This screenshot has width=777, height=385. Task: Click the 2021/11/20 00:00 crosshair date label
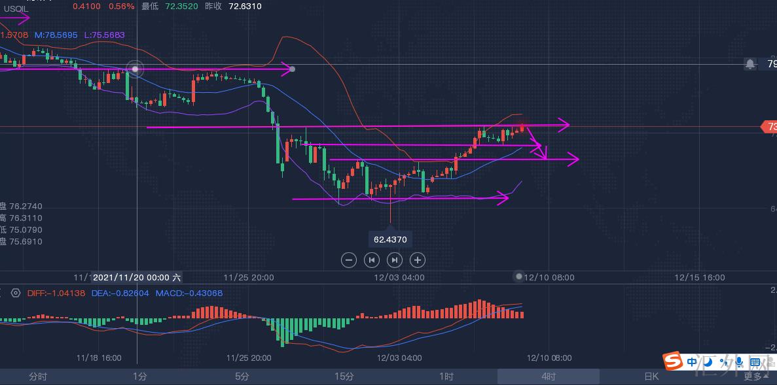(137, 278)
